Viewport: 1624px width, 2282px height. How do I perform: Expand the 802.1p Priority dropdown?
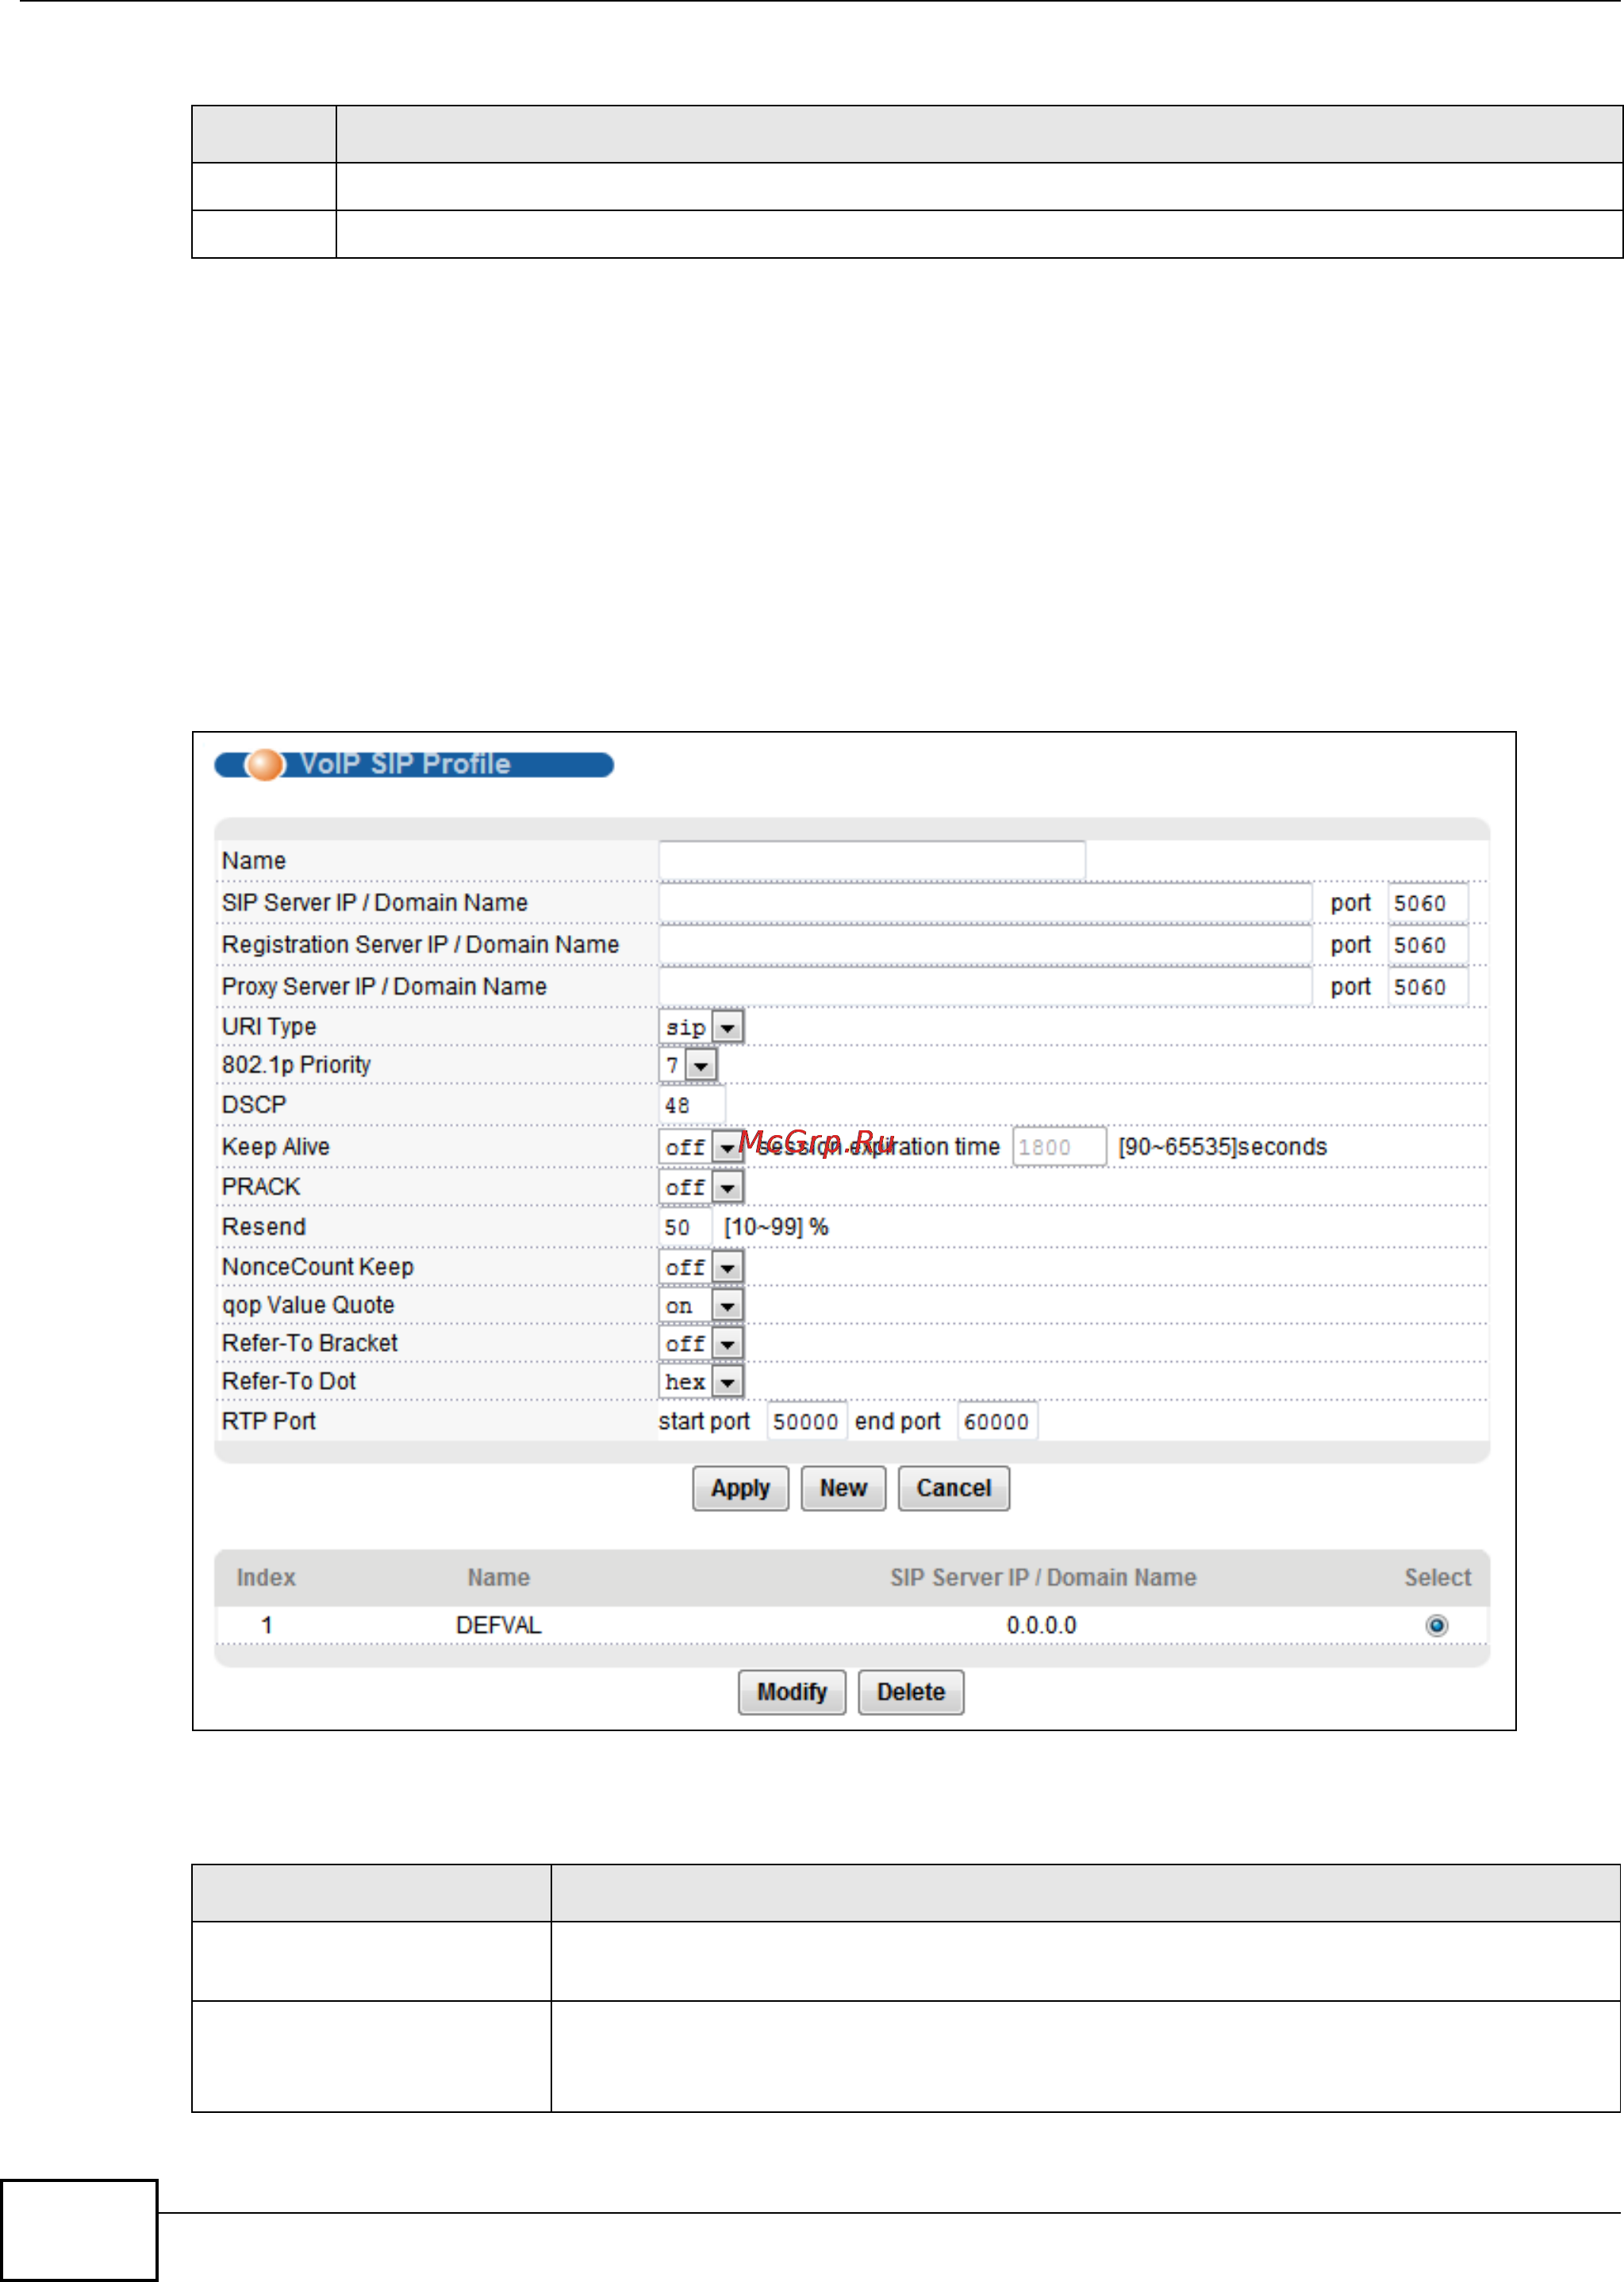click(701, 1065)
